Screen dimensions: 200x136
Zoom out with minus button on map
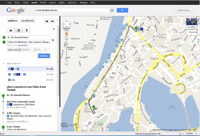click(x=66, y=63)
